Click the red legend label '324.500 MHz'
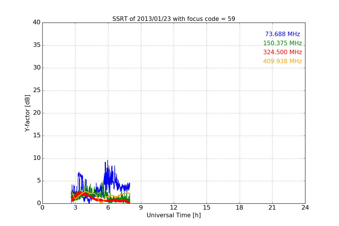This screenshot has height=226, width=339. (x=282, y=52)
